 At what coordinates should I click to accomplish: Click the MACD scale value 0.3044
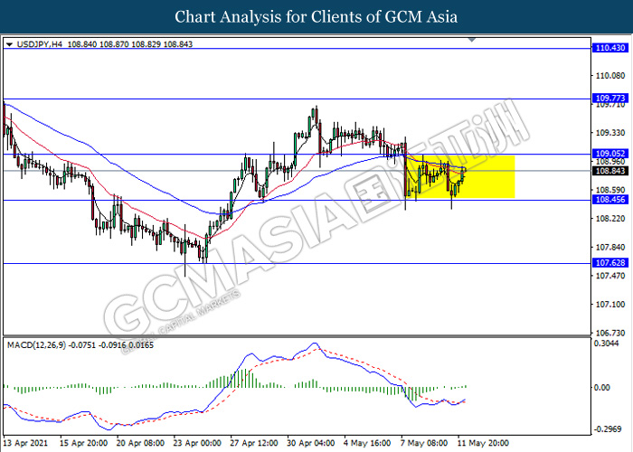608,343
